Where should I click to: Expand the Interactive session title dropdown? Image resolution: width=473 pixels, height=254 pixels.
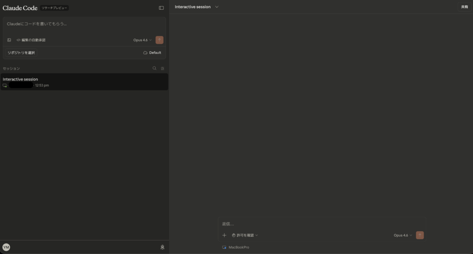(217, 7)
